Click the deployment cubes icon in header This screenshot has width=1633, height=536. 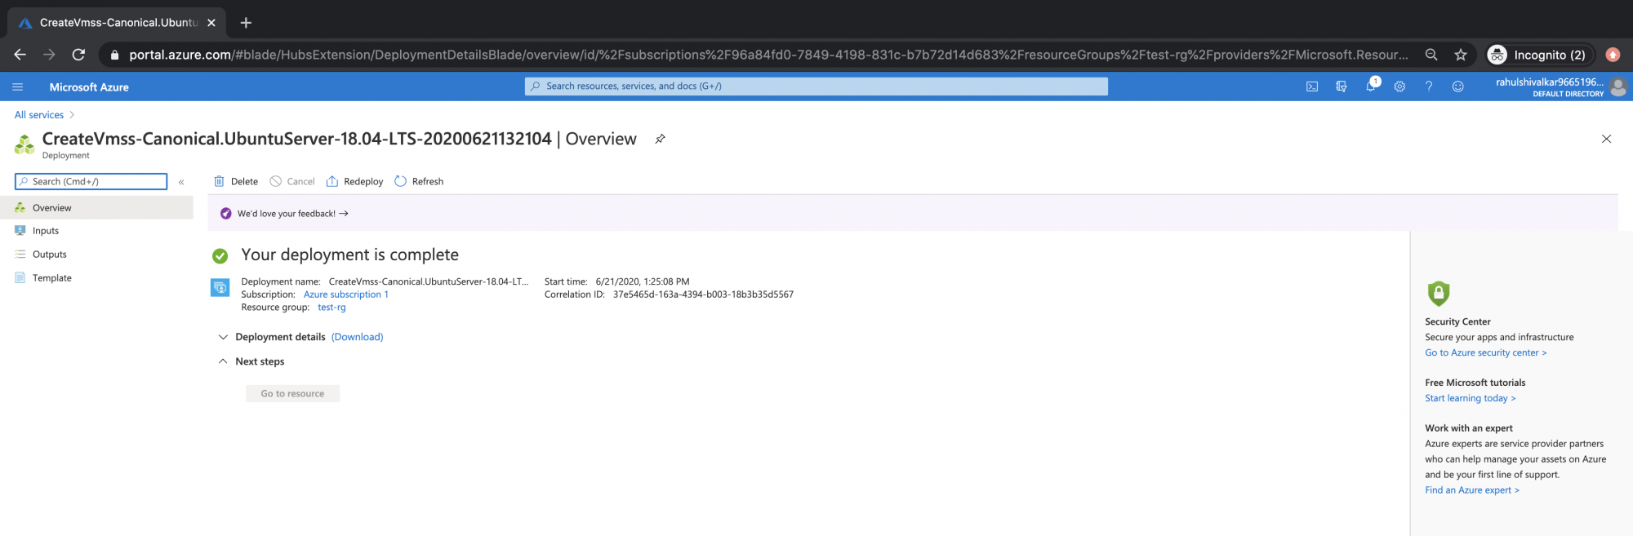(24, 144)
